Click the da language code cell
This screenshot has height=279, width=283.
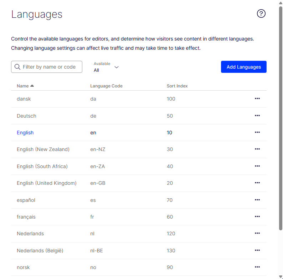point(93,99)
